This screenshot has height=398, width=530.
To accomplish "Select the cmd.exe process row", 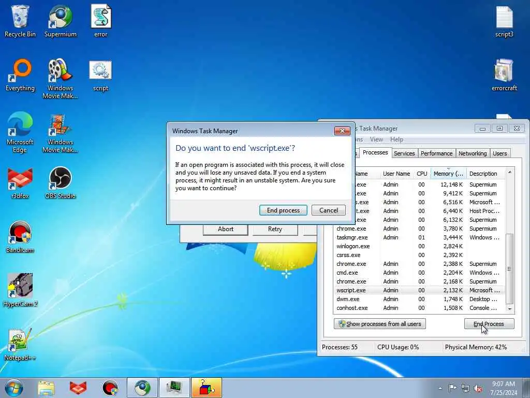I will tap(419, 273).
